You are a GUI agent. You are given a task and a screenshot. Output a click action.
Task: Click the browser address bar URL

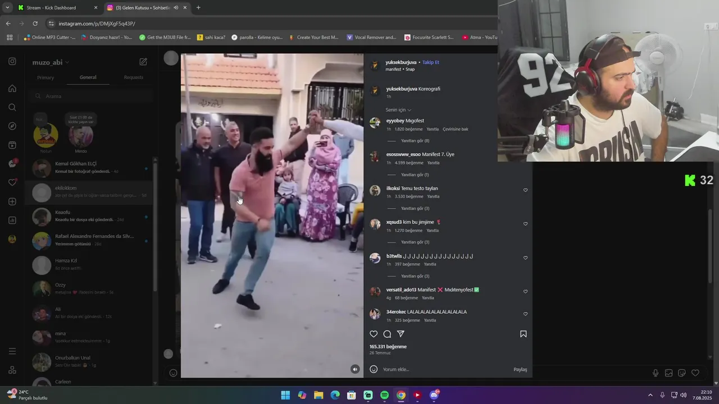pos(97,24)
